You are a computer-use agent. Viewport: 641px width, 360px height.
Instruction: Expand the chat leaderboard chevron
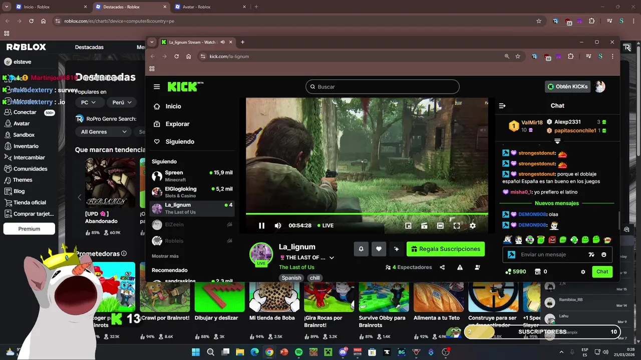click(x=557, y=141)
